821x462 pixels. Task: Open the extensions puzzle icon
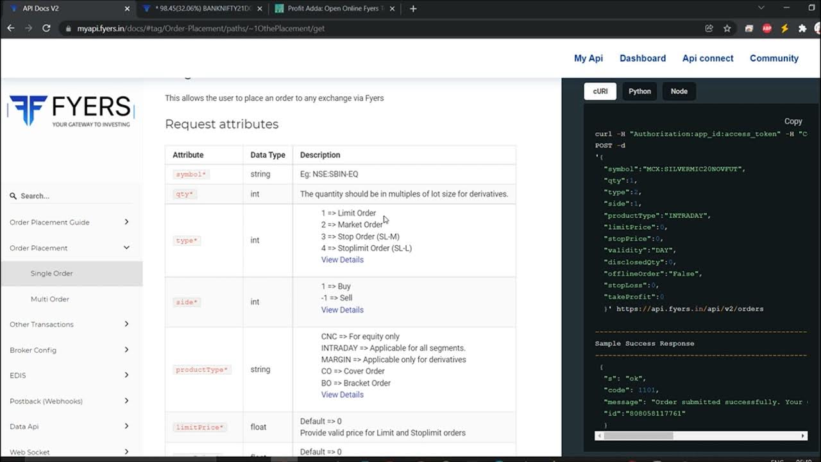[802, 28]
